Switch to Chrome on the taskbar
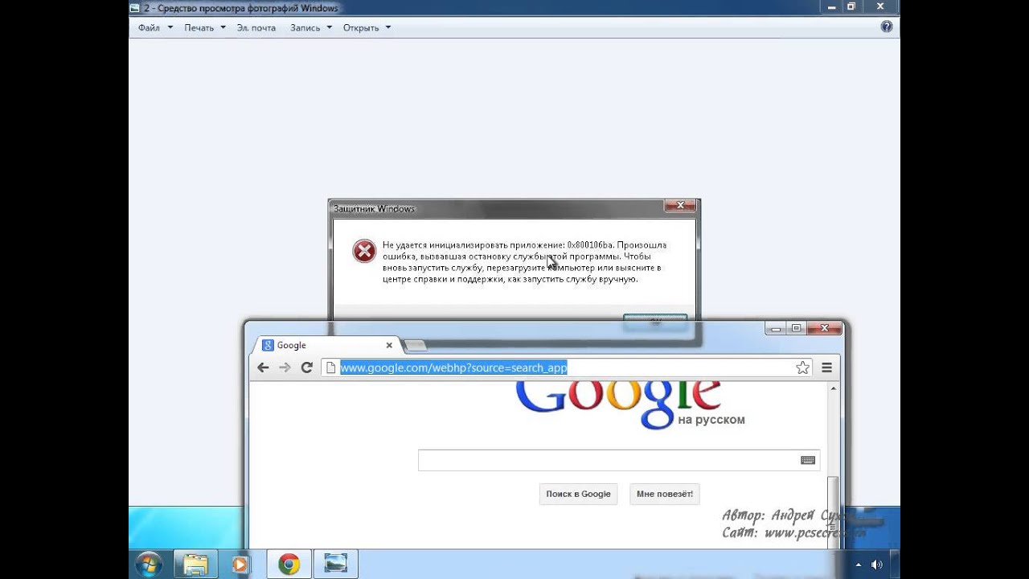1029x579 pixels. (x=289, y=565)
